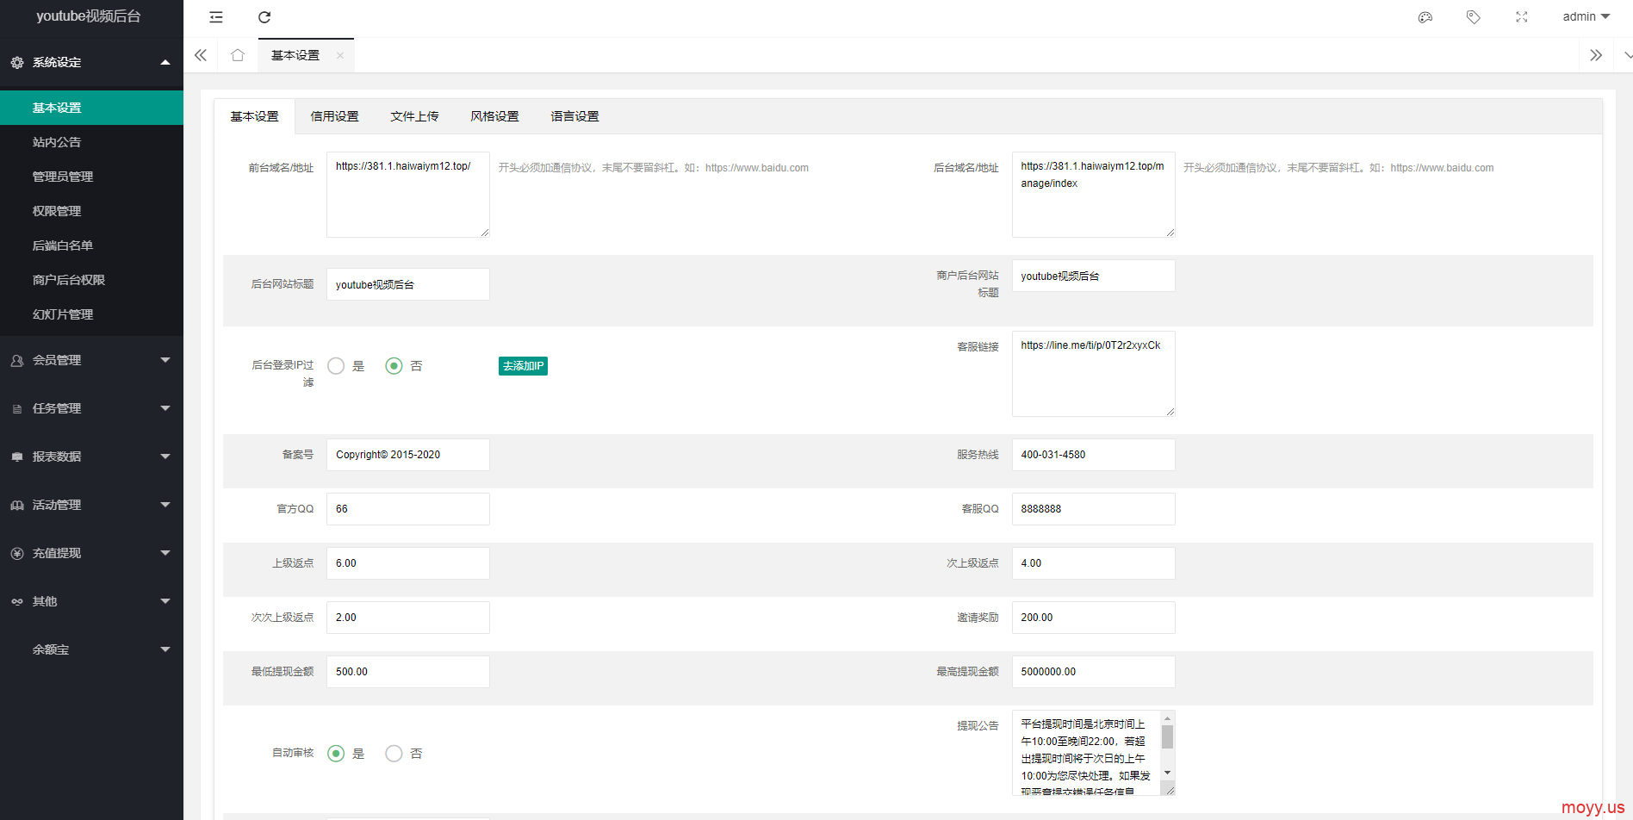1633x820 pixels.
Task: Select 否 for 后台登录IP过滤
Action: pyautogui.click(x=394, y=366)
